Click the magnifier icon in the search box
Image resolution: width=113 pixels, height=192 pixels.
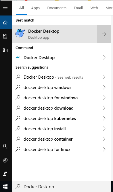tap(18, 186)
